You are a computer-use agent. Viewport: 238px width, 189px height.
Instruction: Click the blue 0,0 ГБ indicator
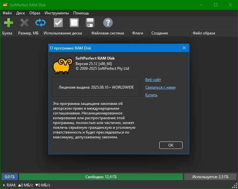[x=10, y=177]
